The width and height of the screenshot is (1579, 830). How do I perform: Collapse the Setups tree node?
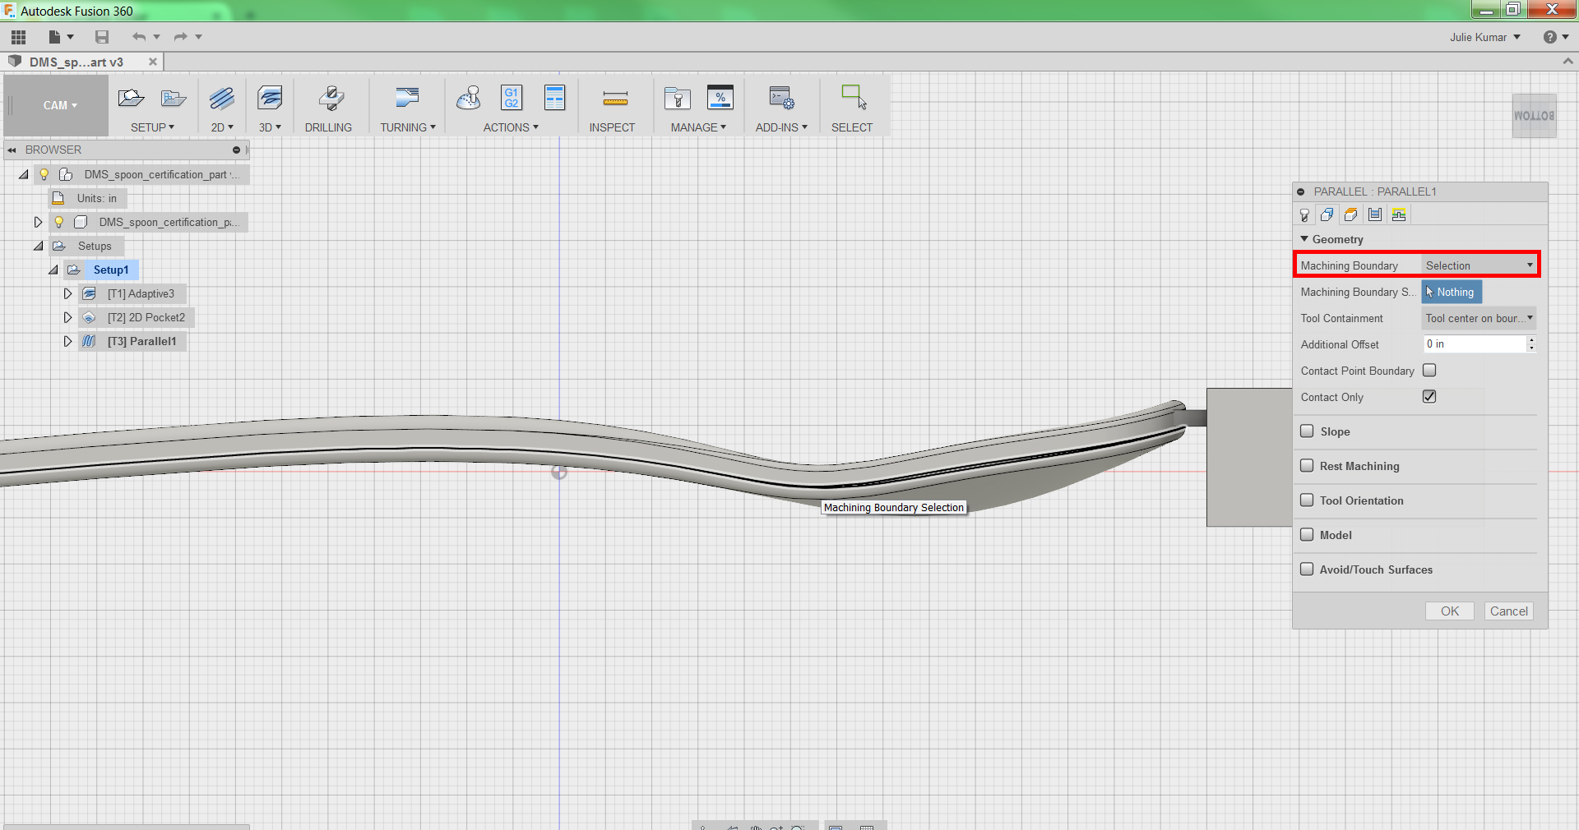click(x=39, y=246)
